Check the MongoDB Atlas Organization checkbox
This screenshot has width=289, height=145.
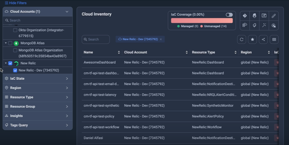15,50
